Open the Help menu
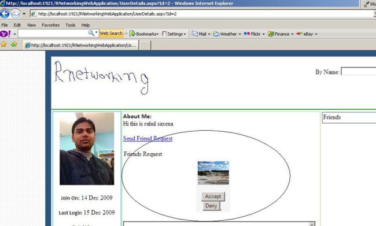 (x=86, y=25)
